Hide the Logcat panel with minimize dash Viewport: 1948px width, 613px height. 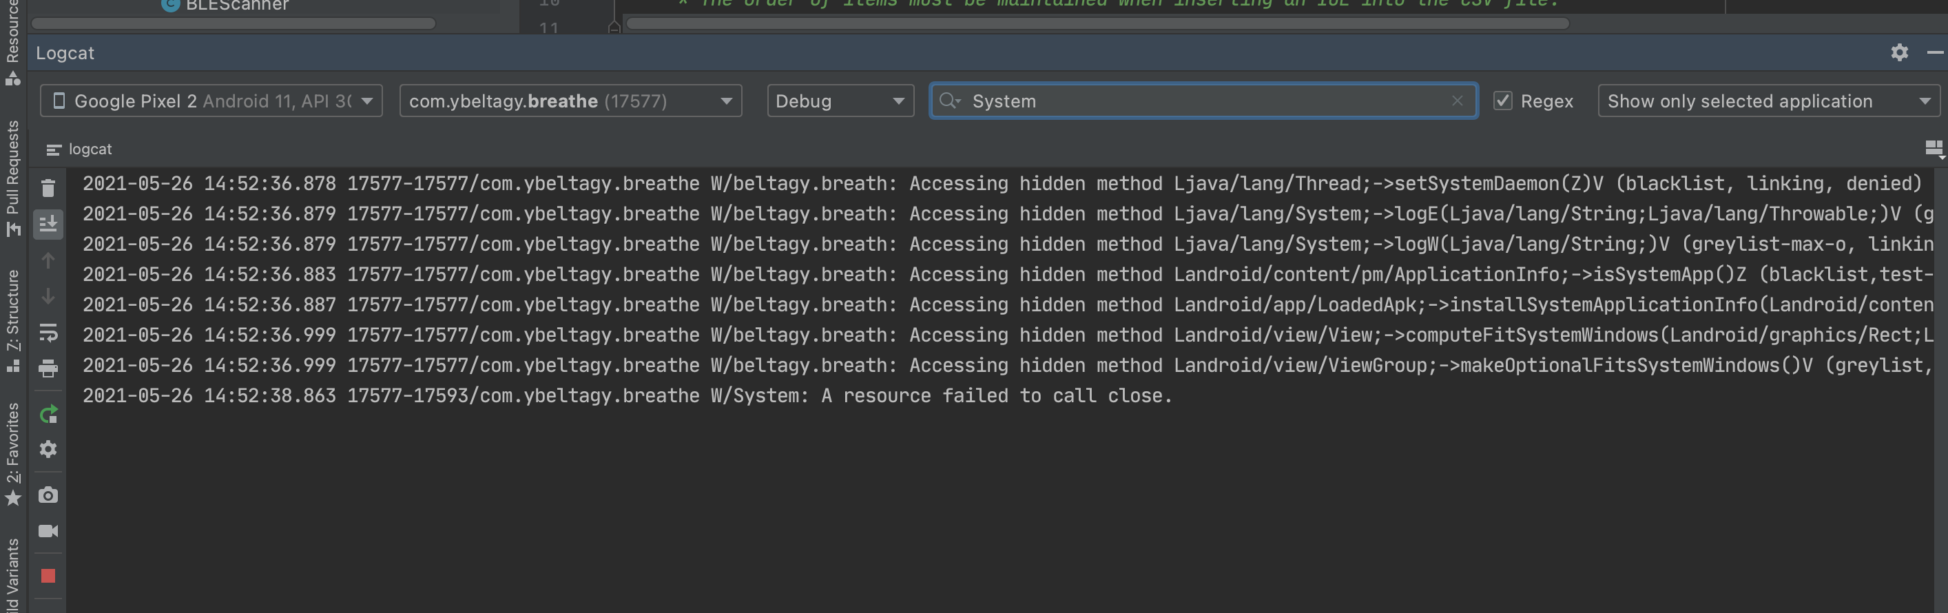coord(1934,52)
